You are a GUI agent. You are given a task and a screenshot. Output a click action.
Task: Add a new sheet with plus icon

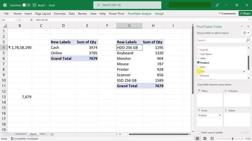tap(52, 134)
